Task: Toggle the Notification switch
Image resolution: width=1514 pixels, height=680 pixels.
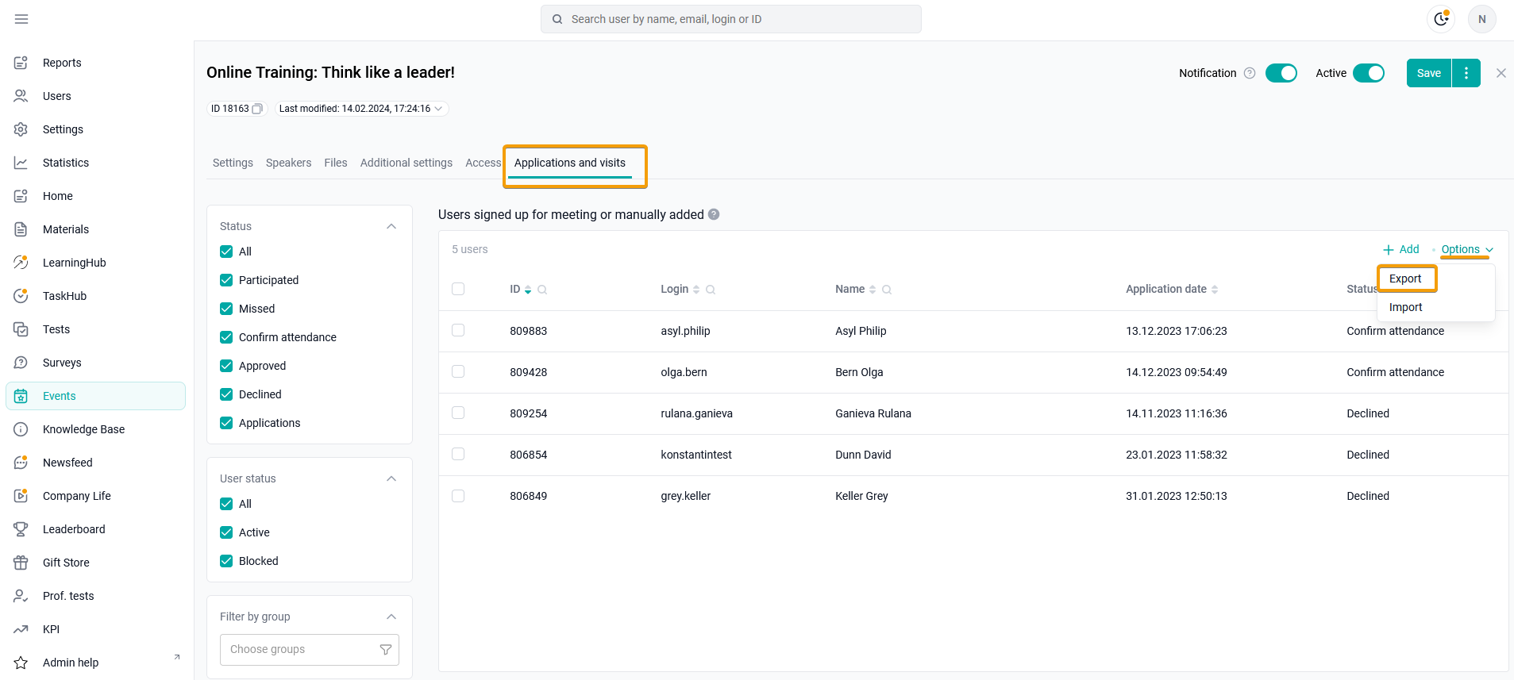Action: (x=1281, y=73)
